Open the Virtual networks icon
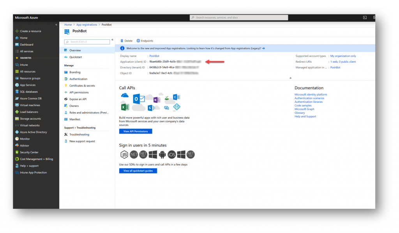The width and height of the screenshot is (399, 233). click(17, 125)
